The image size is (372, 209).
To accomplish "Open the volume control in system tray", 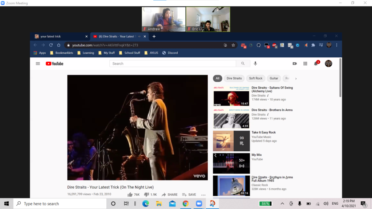I will click(x=326, y=204).
